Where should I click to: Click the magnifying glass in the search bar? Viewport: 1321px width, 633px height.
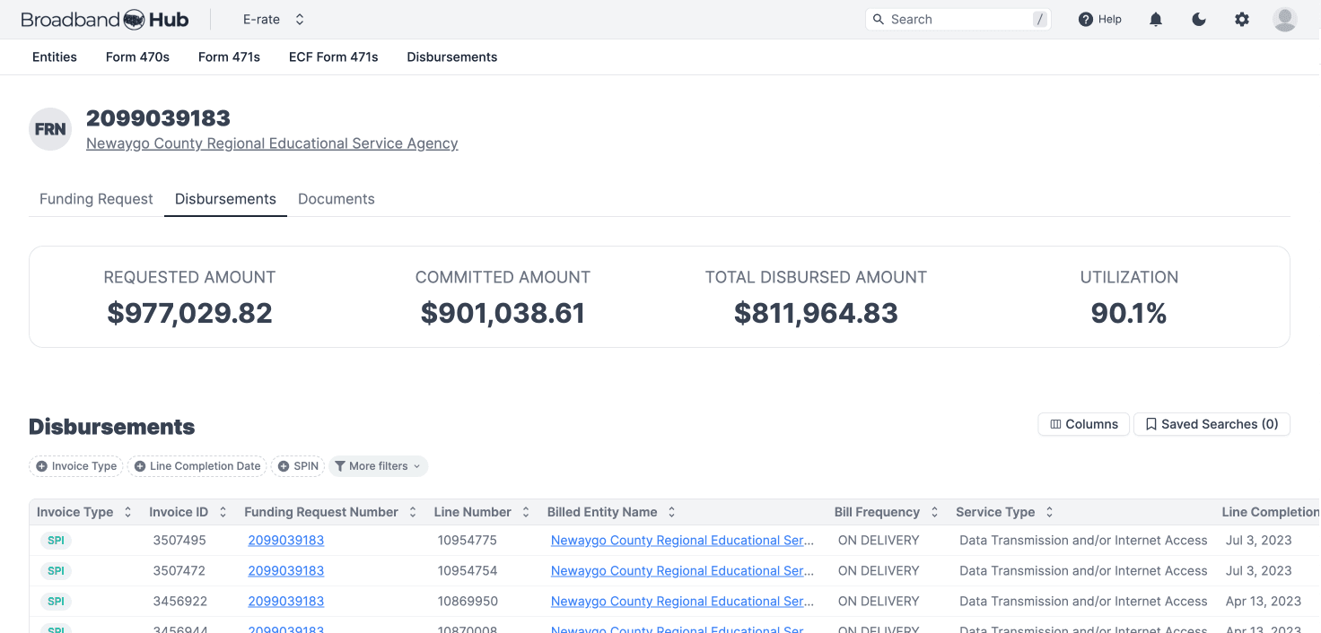(x=878, y=19)
